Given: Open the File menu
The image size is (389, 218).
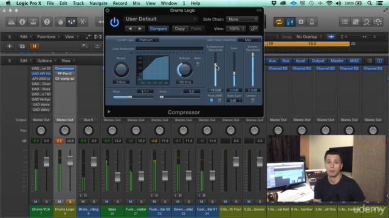Looking at the screenshot, I should coord(50,3).
